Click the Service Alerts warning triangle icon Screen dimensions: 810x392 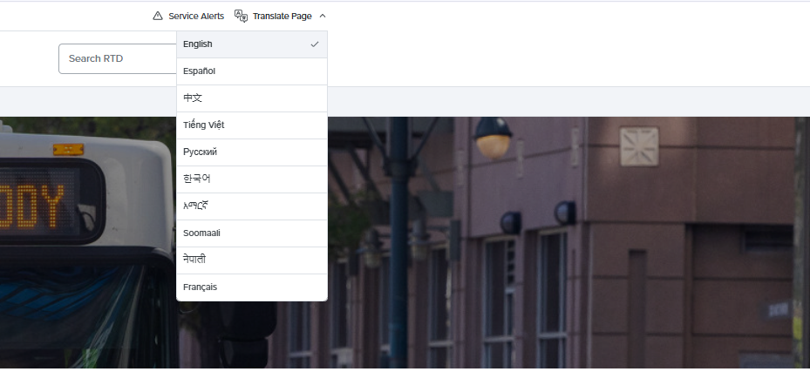(158, 16)
